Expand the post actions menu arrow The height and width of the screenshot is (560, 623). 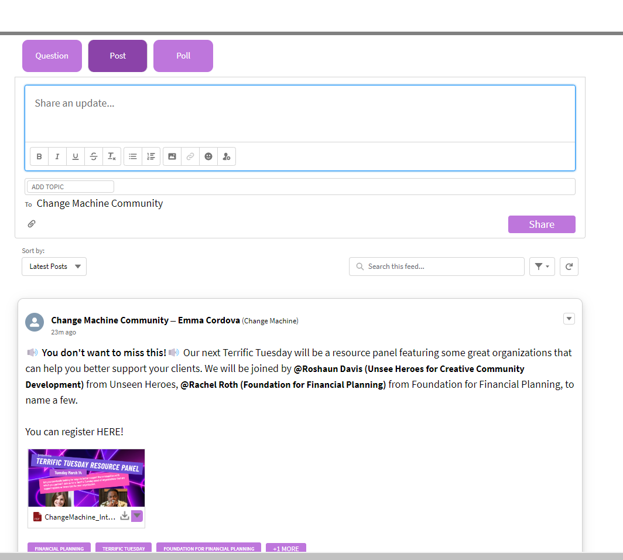click(x=569, y=319)
